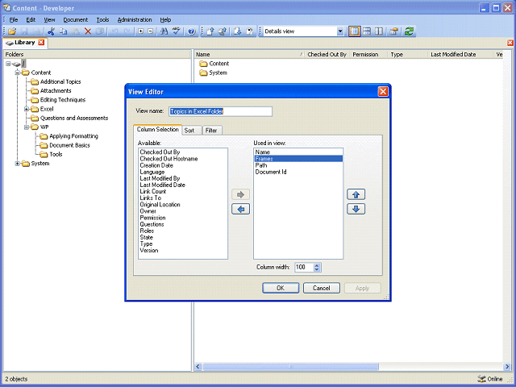This screenshot has height=387, width=516.
Task: Click the Copy toolbar icon
Action: pyautogui.click(x=63, y=31)
